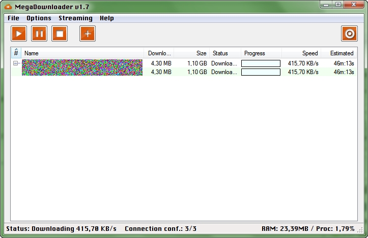Screen dimensions: 368x238
Task: Sort by the Size column header
Action: pos(192,53)
